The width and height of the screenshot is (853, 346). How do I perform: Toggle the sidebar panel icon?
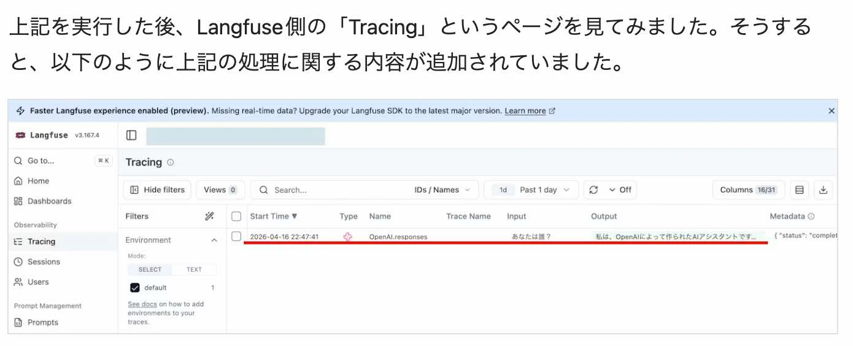tap(131, 135)
